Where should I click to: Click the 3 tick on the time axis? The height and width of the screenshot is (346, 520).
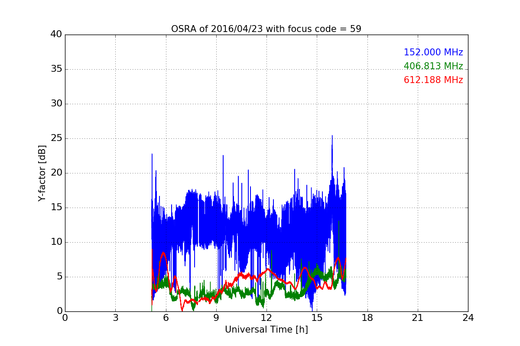pos(115,318)
